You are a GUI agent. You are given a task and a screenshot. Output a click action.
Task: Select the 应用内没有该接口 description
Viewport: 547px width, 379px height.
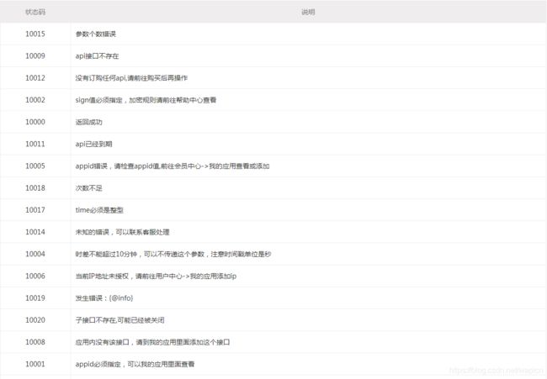pyautogui.click(x=153, y=342)
